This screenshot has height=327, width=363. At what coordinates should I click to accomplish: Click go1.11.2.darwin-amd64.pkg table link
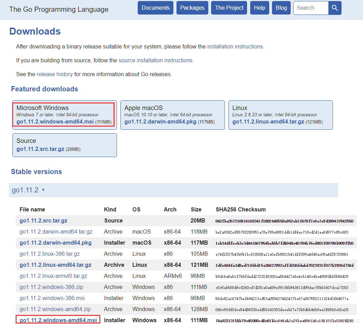pos(56,243)
